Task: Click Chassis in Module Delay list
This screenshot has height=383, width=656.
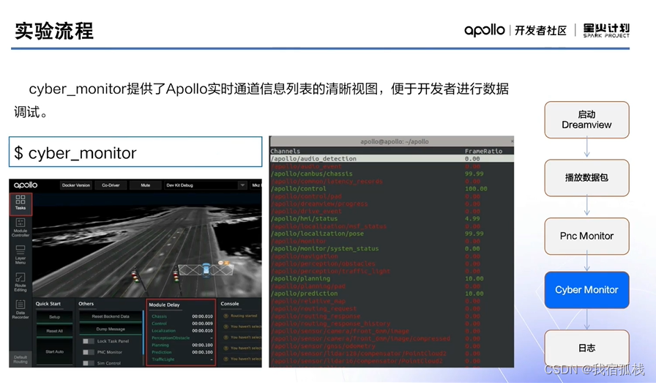Action: point(159,316)
